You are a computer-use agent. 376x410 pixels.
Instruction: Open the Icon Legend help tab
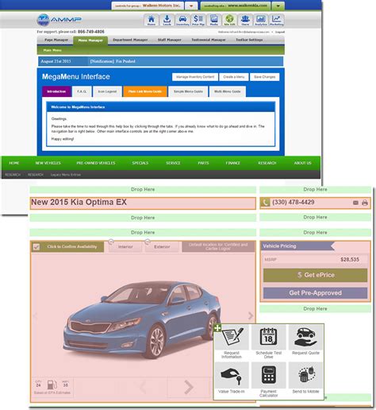pos(107,91)
